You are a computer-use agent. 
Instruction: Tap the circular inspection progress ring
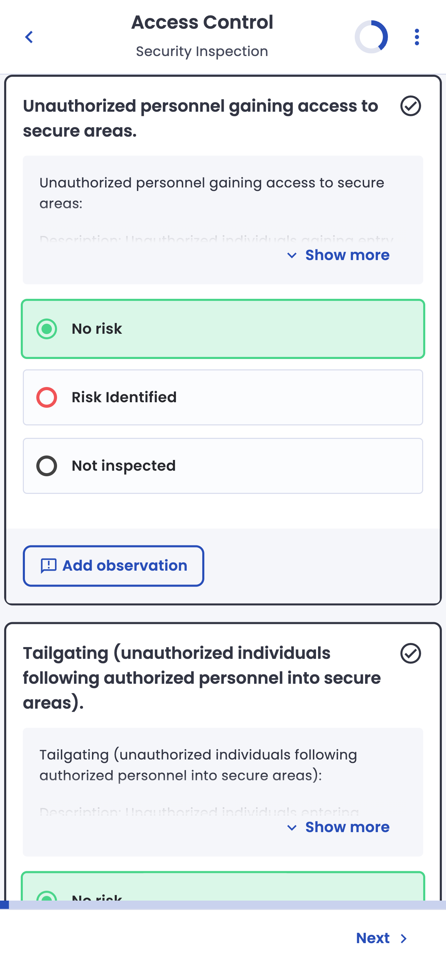pyautogui.click(x=371, y=37)
